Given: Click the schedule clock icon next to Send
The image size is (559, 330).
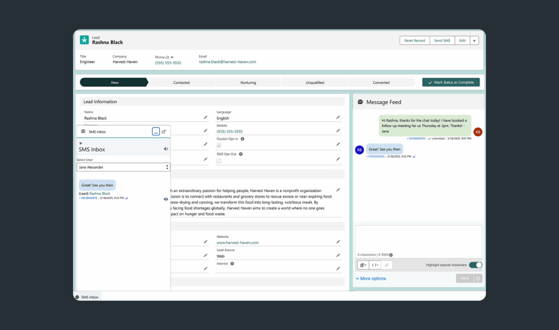Looking at the screenshot, I should 478,278.
